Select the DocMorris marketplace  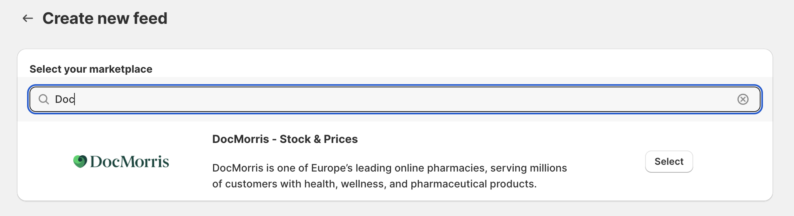(669, 162)
